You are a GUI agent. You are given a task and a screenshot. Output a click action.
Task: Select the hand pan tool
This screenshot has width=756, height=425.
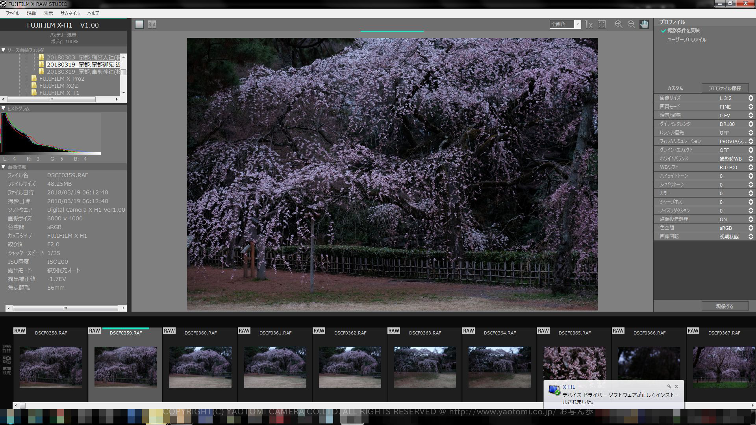click(644, 24)
